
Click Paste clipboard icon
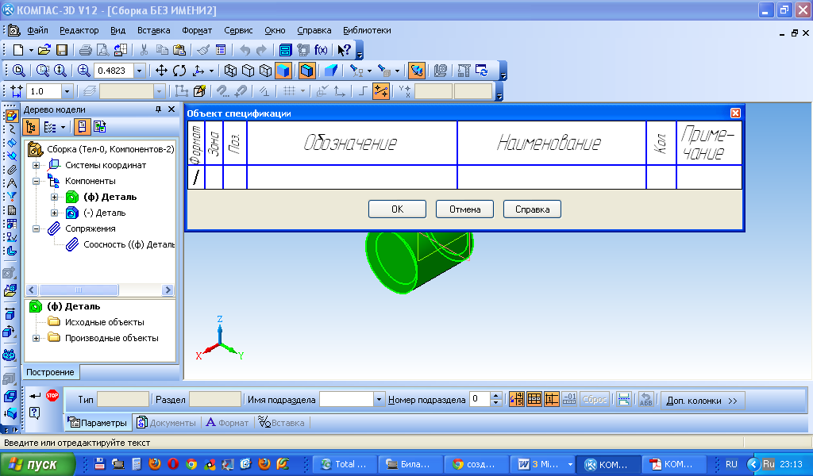pos(179,50)
